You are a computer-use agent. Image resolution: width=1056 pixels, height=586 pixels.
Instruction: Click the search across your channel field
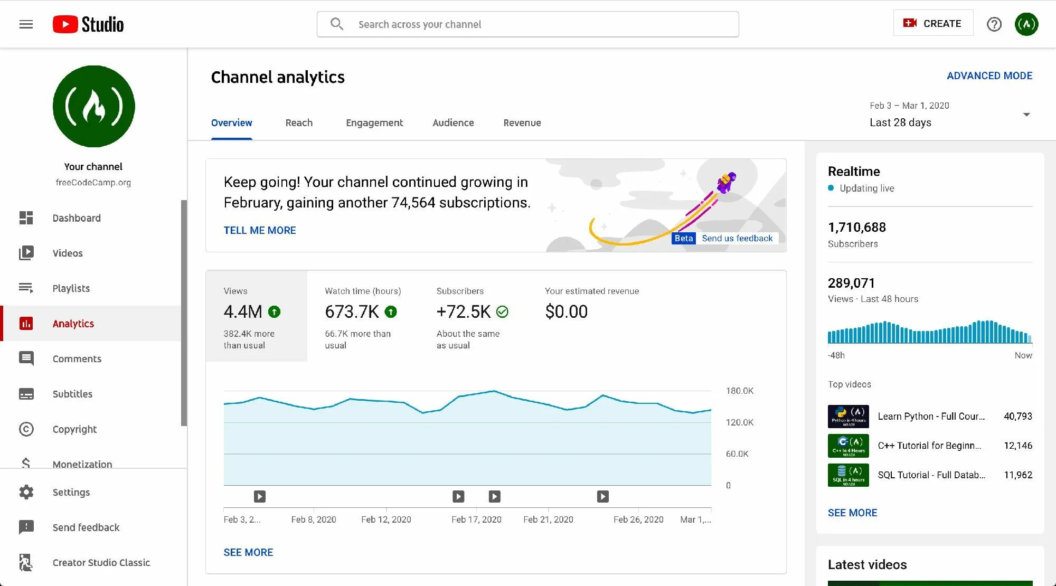point(527,24)
